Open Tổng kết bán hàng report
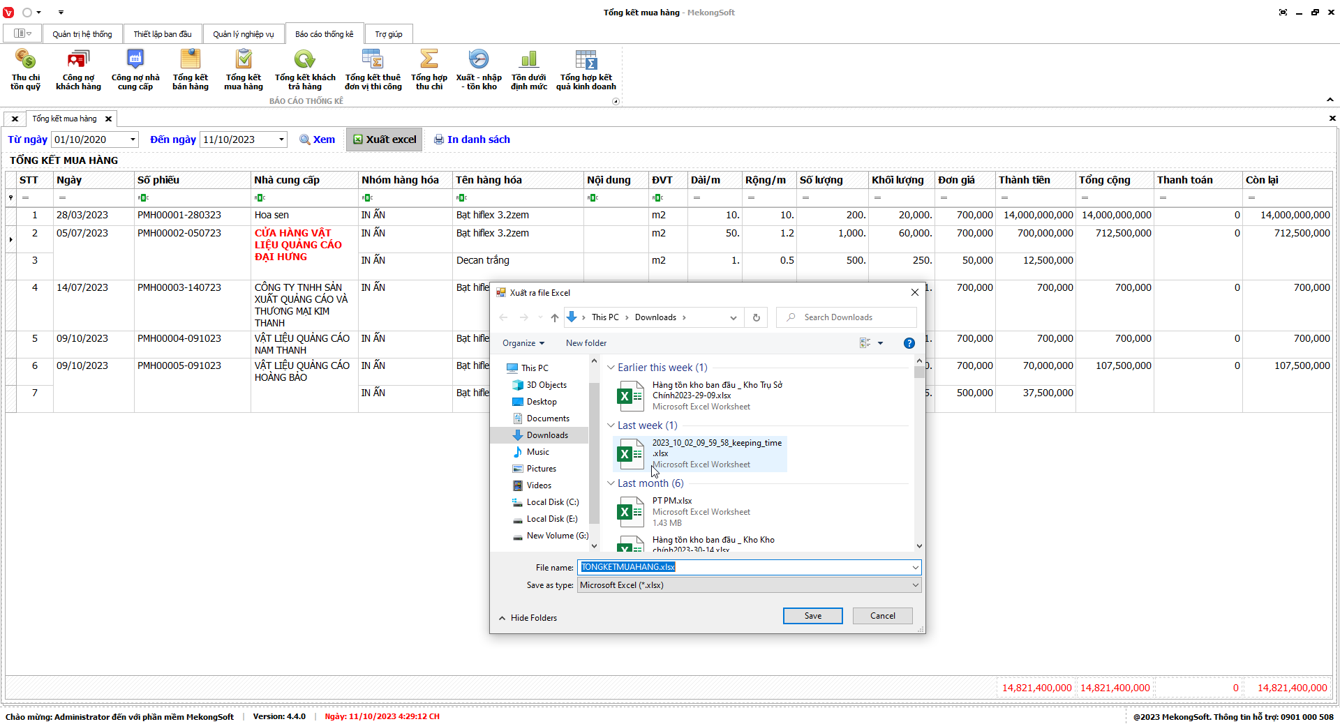Screen dimensions: 1340x724 pyautogui.click(x=191, y=70)
